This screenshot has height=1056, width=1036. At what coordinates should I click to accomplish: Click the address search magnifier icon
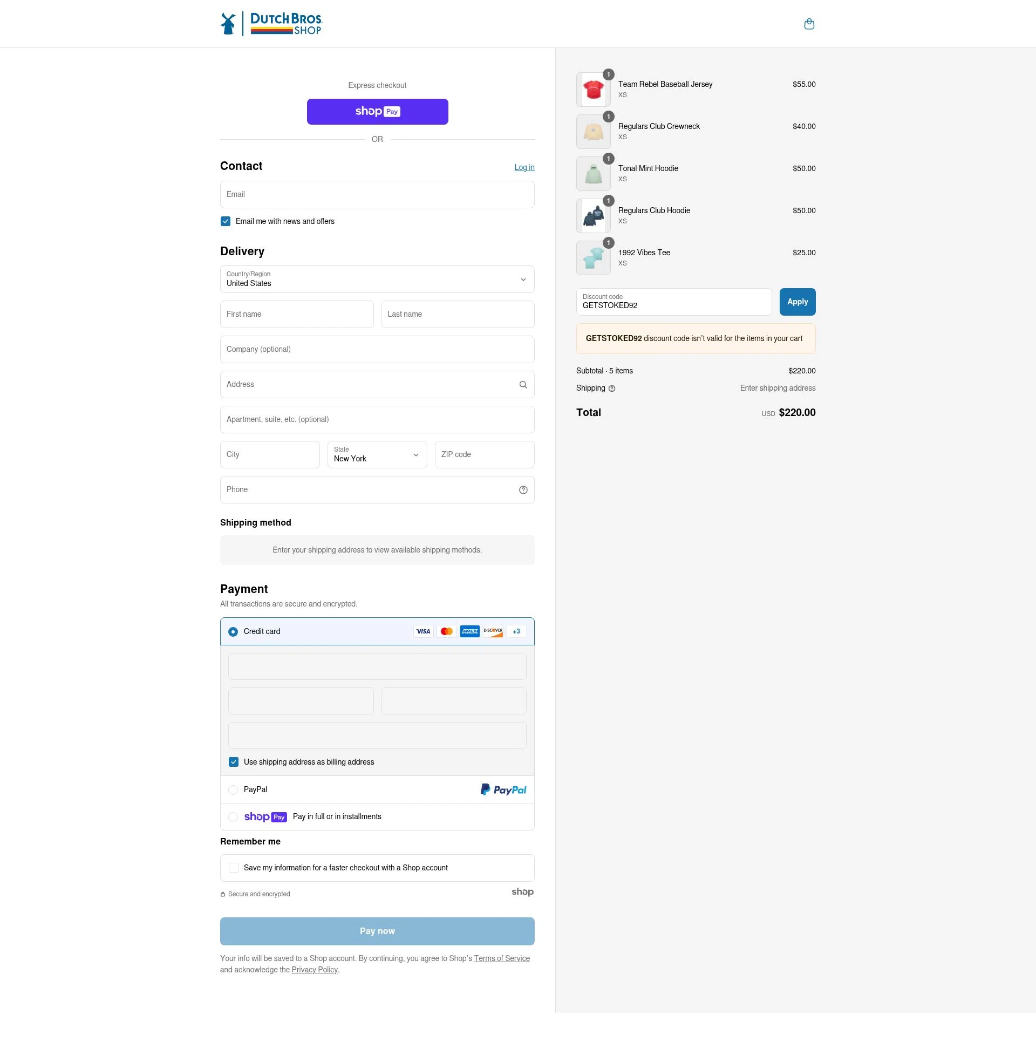(523, 384)
